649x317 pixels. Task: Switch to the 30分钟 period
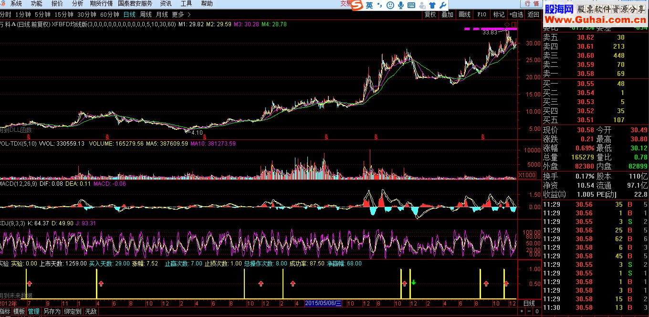87,15
